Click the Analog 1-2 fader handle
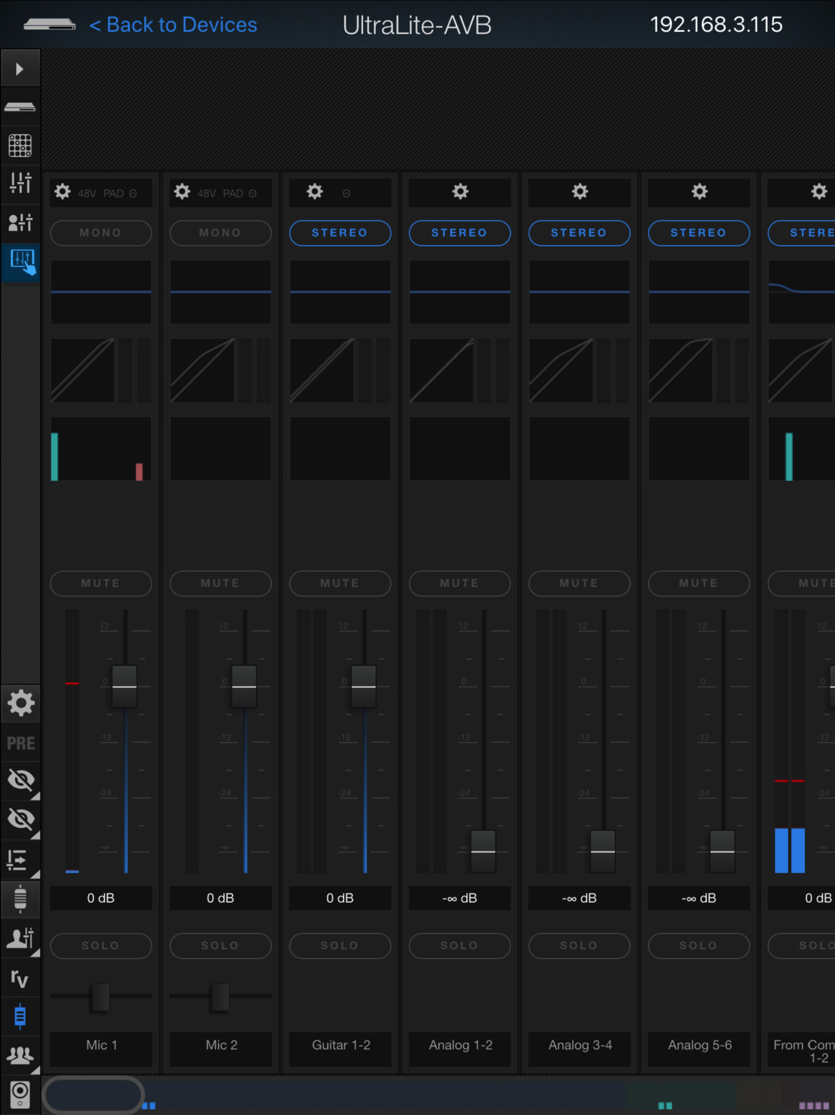This screenshot has height=1115, width=835. [483, 851]
